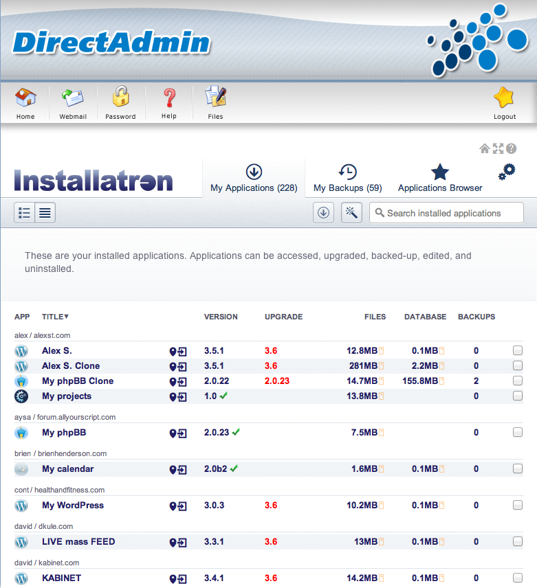Click the Installatron logo
The width and height of the screenshot is (537, 588).
tap(94, 181)
